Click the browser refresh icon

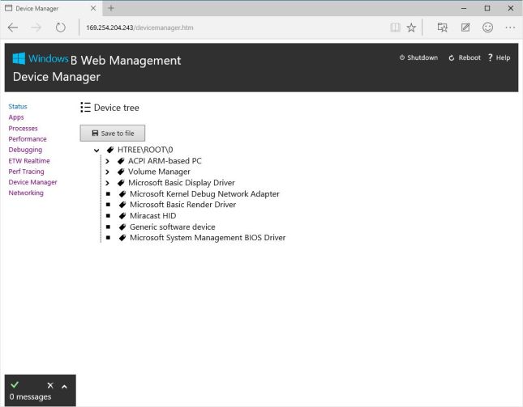(60, 28)
